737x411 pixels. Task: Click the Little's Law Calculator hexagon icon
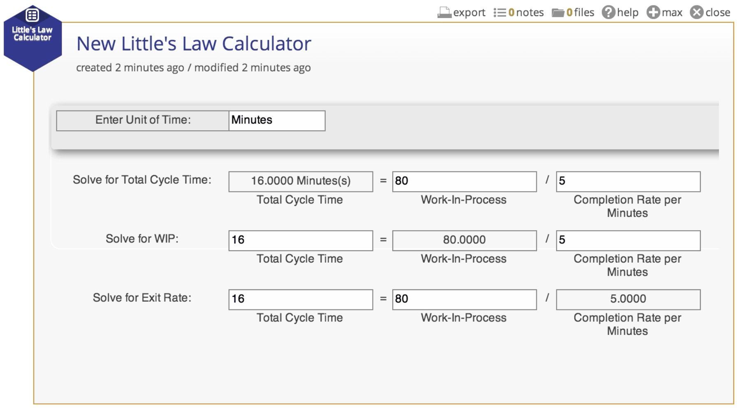point(32,39)
